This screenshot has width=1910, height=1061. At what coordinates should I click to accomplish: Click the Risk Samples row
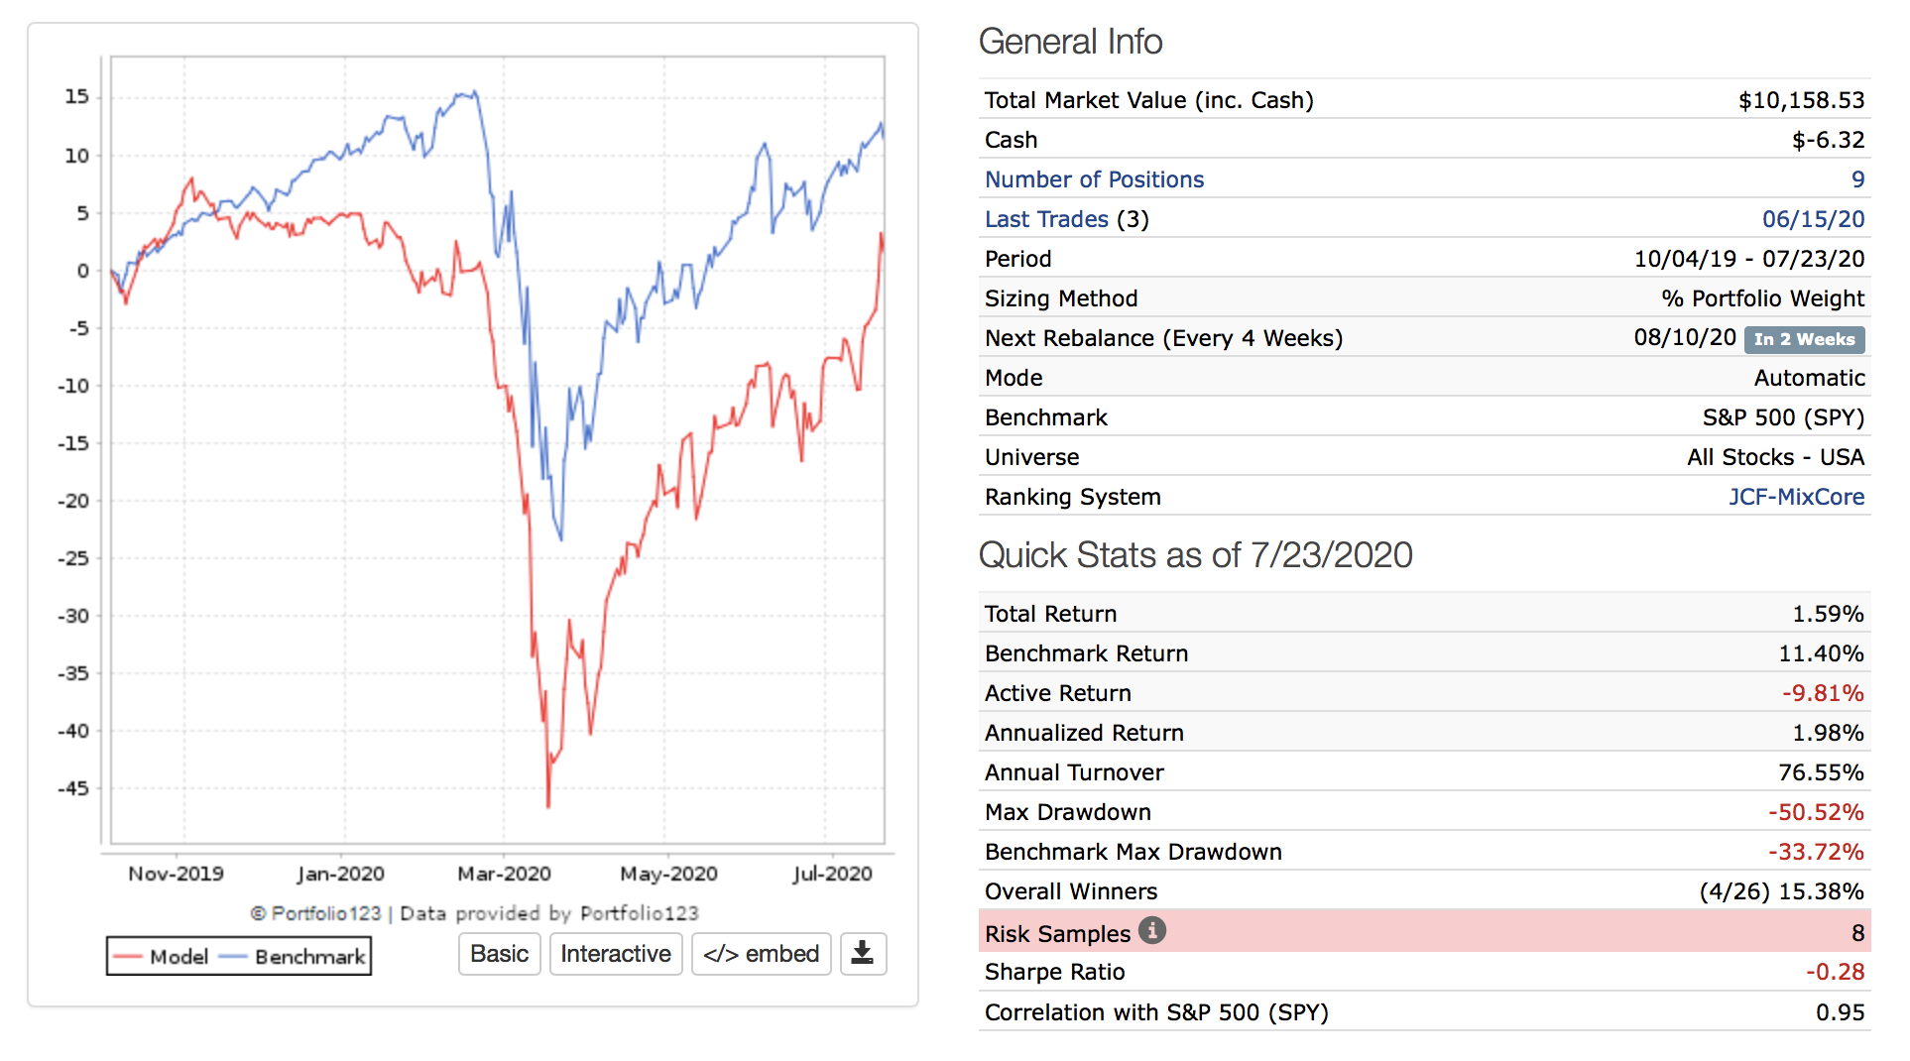tap(1423, 933)
